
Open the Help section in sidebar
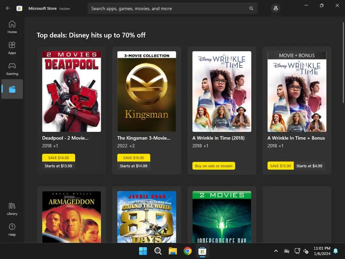12,230
